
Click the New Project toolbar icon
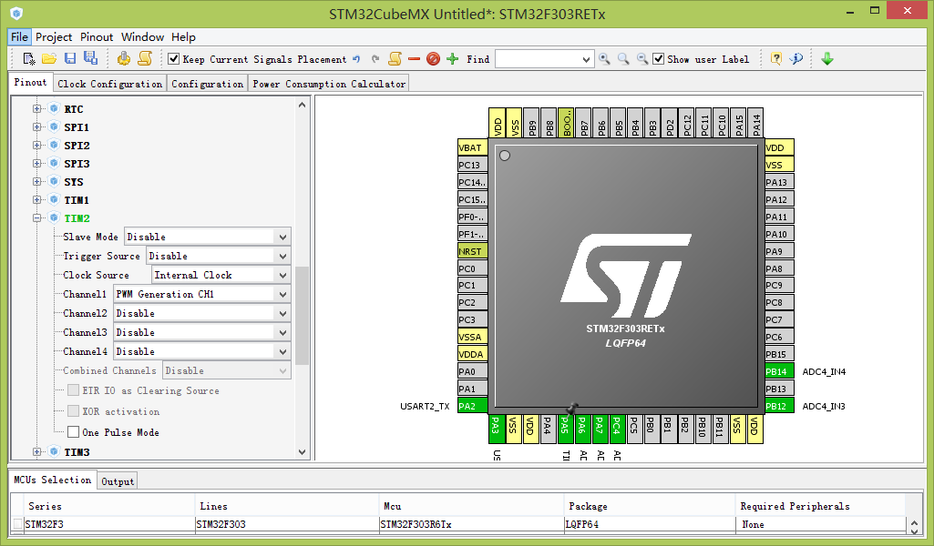click(28, 59)
